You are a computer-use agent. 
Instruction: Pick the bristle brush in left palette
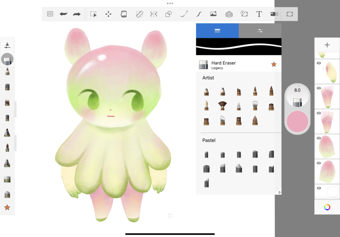click(x=7, y=102)
